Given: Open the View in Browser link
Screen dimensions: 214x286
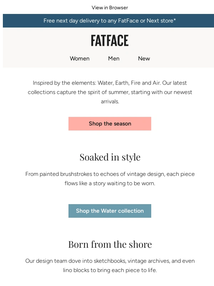Looking at the screenshot, I should coord(109,8).
